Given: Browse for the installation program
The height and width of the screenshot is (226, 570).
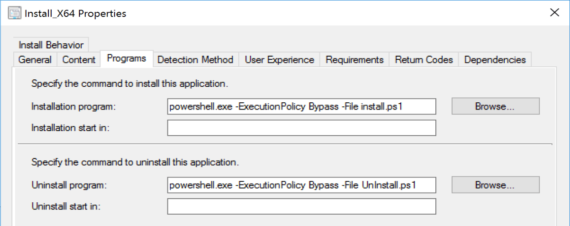Looking at the screenshot, I should pos(495,106).
